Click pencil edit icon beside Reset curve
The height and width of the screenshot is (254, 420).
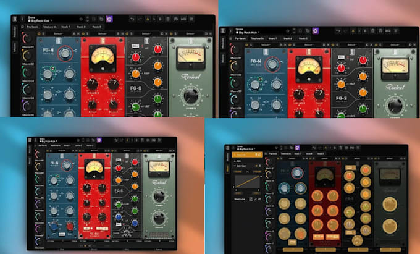(251, 199)
